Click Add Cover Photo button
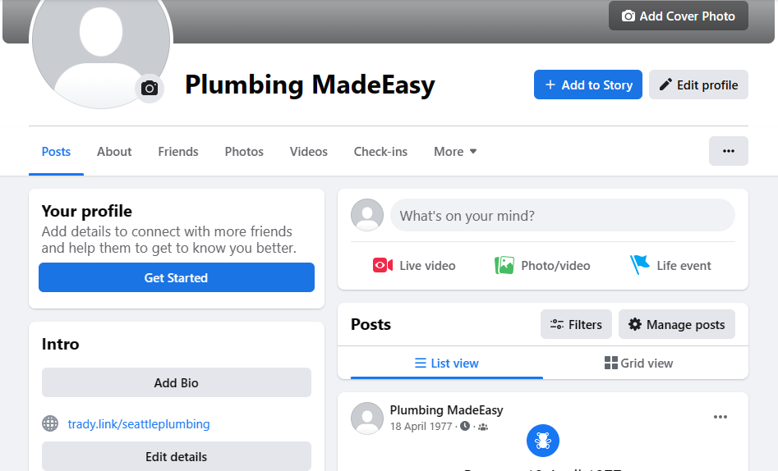Image resolution: width=778 pixels, height=471 pixels. click(x=679, y=16)
